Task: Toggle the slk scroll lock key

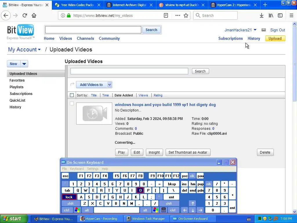Action: point(192,176)
